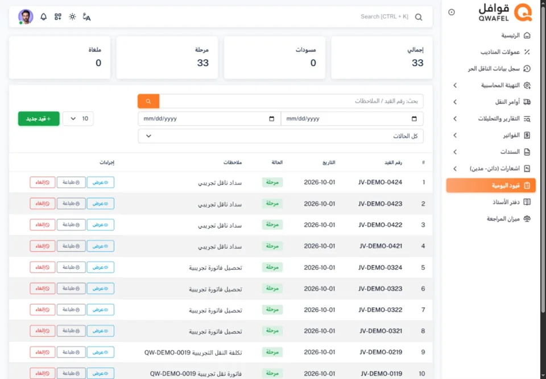Open دفتر الأستاذ ledger page
Screen dimensions: 546x379
491,202
